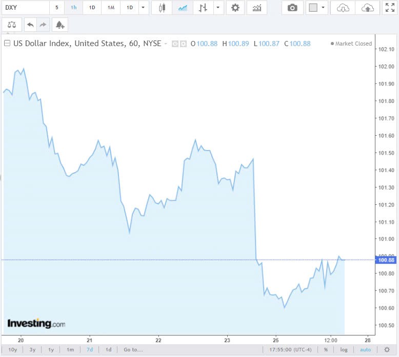Click the 100.88 current price label
The height and width of the screenshot is (357, 399).
pos(386,260)
